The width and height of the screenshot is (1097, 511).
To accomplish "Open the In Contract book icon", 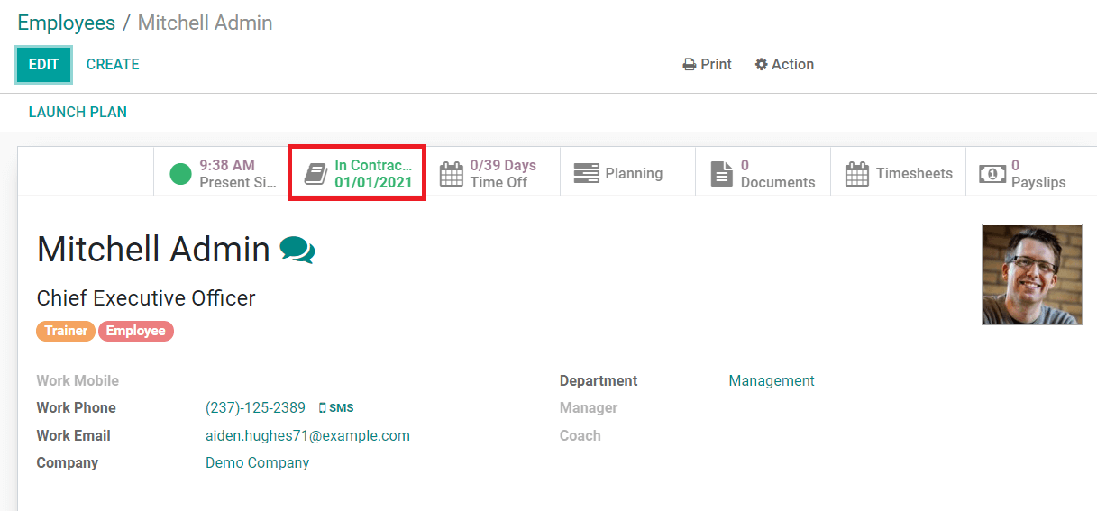I will (315, 174).
